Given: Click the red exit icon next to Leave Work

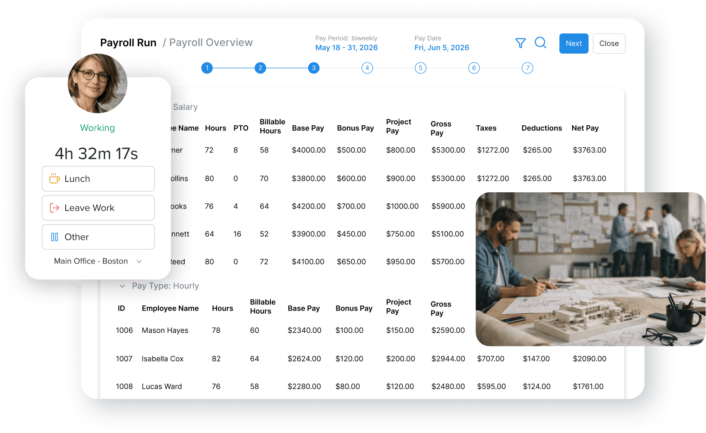Looking at the screenshot, I should (54, 207).
